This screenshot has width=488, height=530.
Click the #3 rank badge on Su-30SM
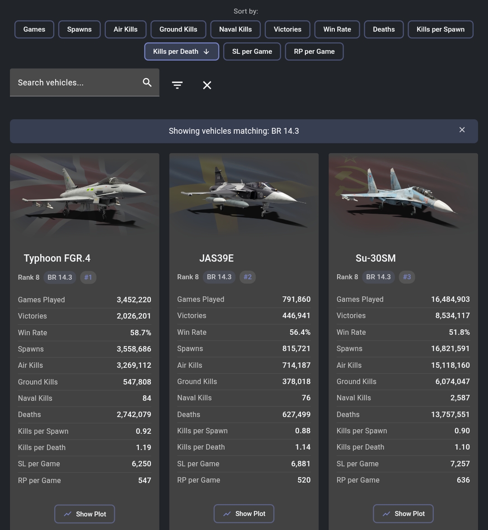[x=407, y=277]
